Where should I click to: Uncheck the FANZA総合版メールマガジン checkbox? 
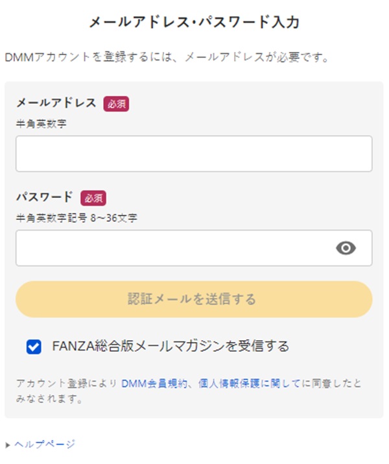click(x=34, y=347)
